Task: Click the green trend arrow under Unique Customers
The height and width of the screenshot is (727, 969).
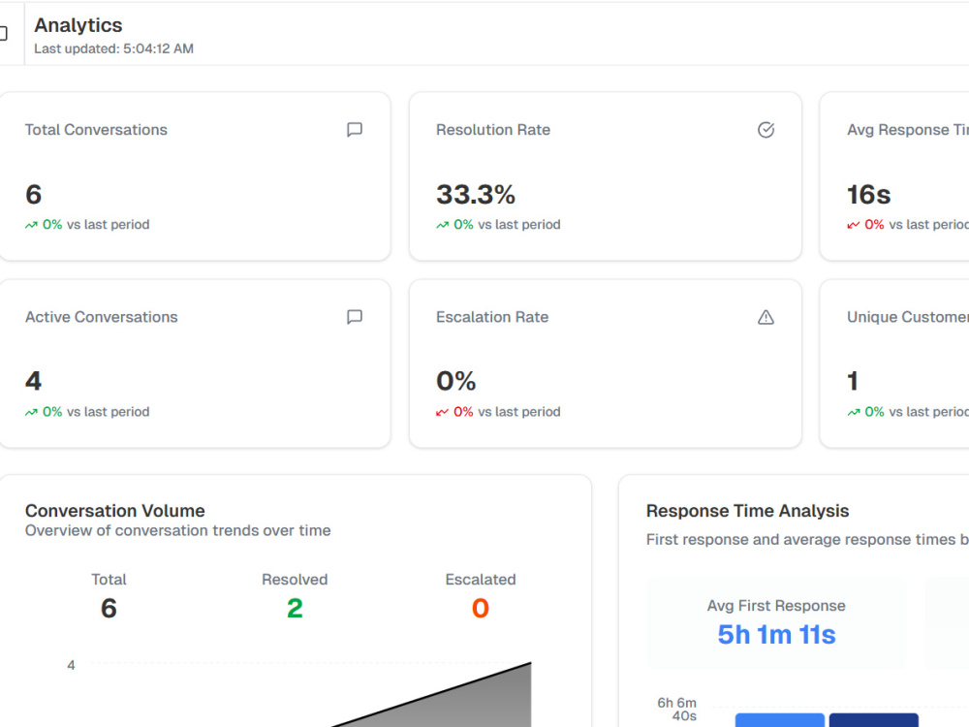Action: click(854, 412)
